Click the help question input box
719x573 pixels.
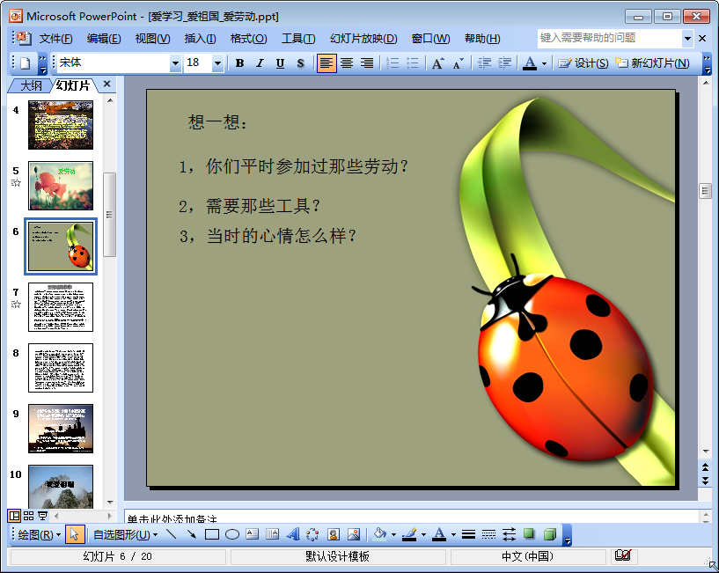pyautogui.click(x=609, y=38)
